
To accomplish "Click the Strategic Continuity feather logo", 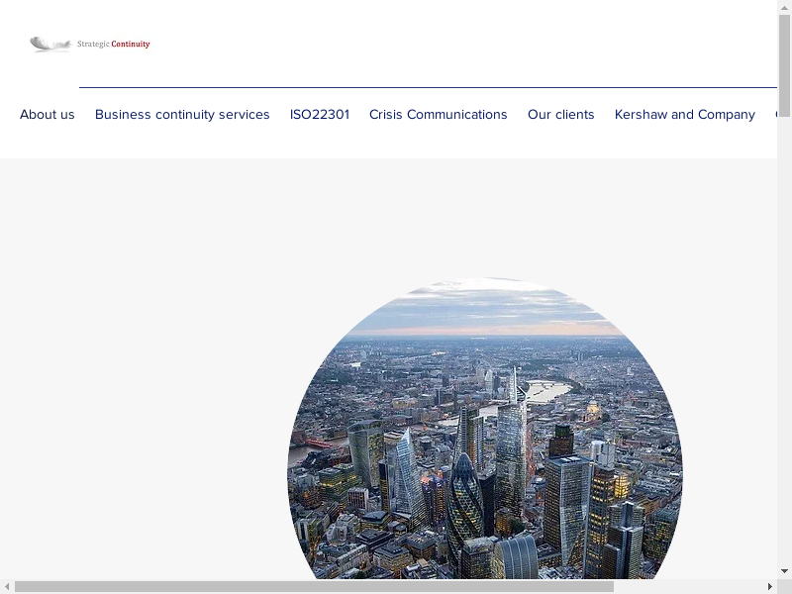I will pos(49,44).
